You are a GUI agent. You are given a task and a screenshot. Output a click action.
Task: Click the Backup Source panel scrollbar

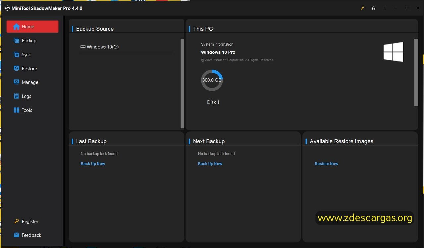[x=182, y=83]
